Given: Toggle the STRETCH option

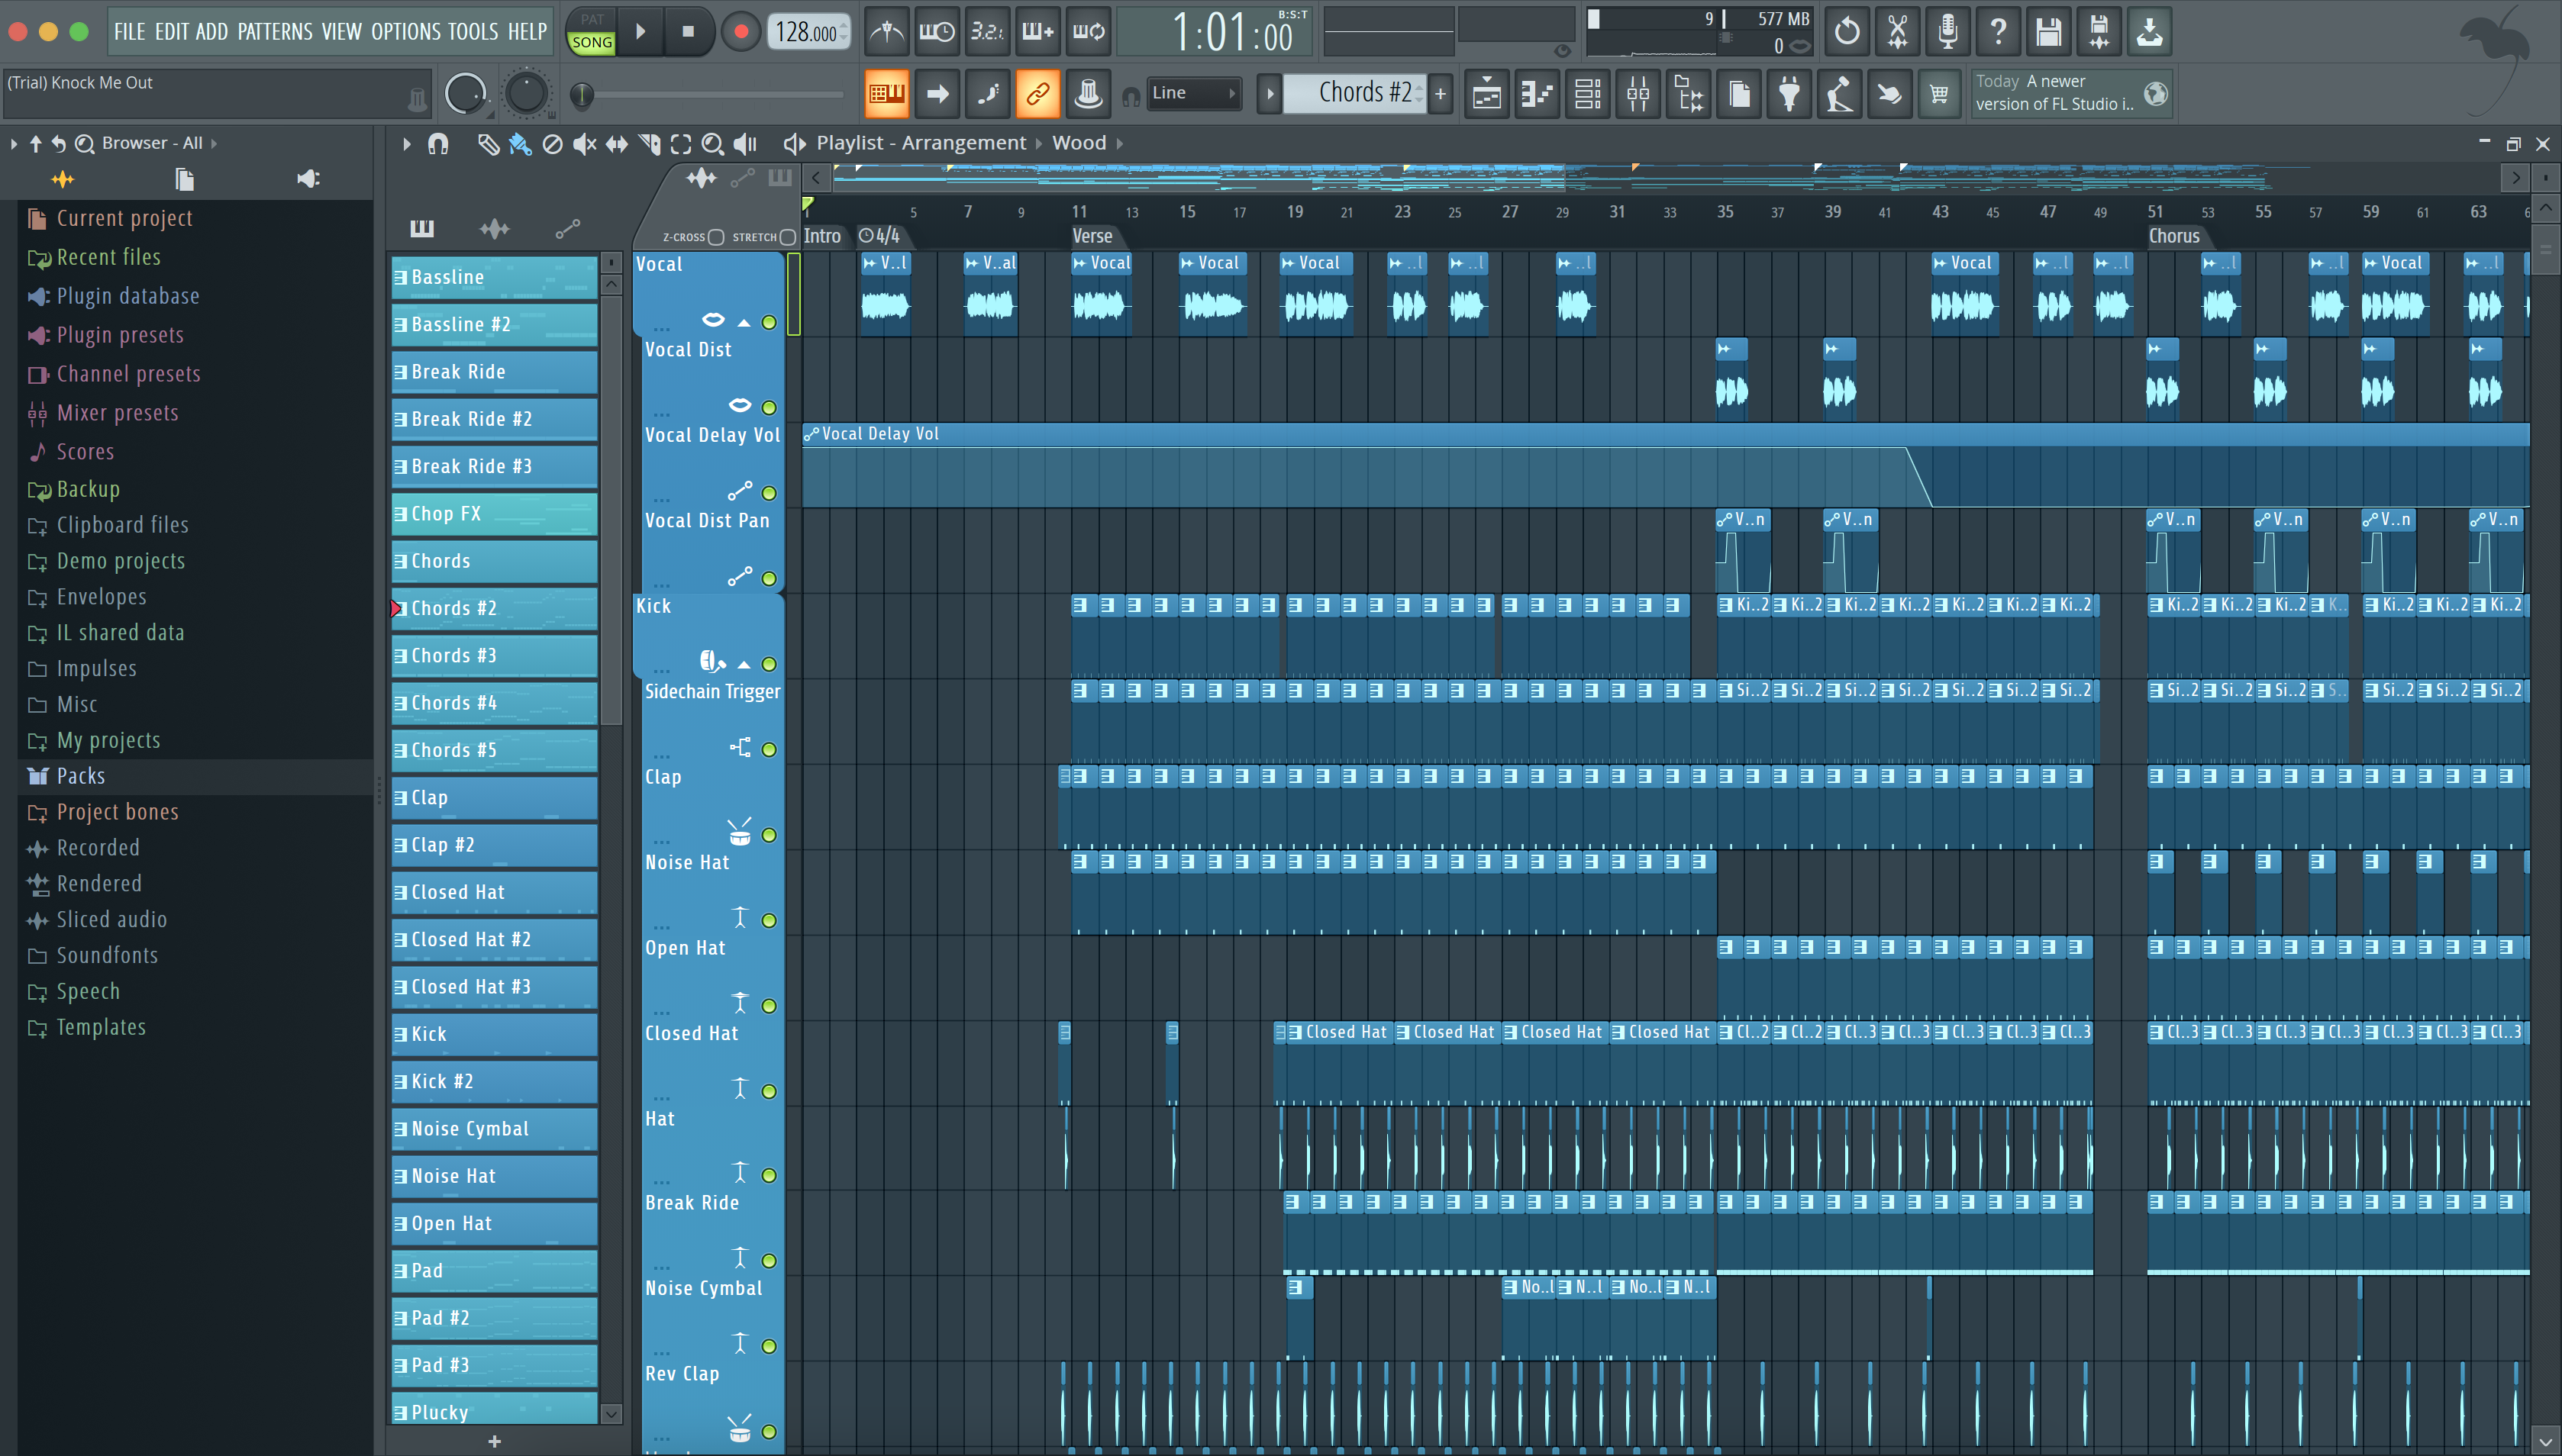Looking at the screenshot, I should click(x=787, y=237).
